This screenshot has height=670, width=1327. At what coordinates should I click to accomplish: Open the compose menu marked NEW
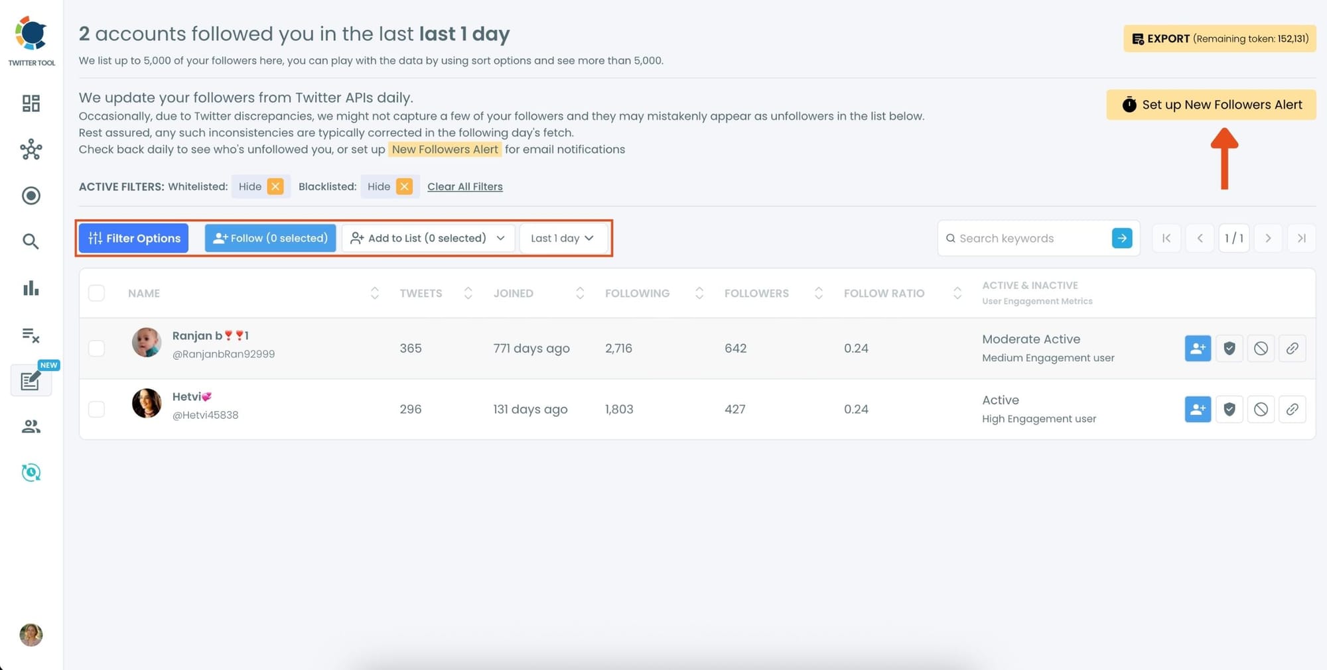[x=31, y=380]
